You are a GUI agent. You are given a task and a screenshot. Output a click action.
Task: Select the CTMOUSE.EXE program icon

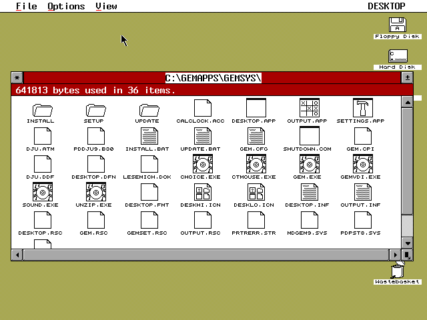[x=256, y=164]
